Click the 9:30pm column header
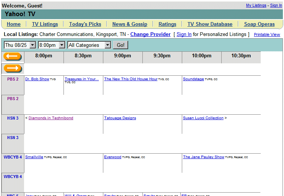The image size is (284, 196). (162, 55)
